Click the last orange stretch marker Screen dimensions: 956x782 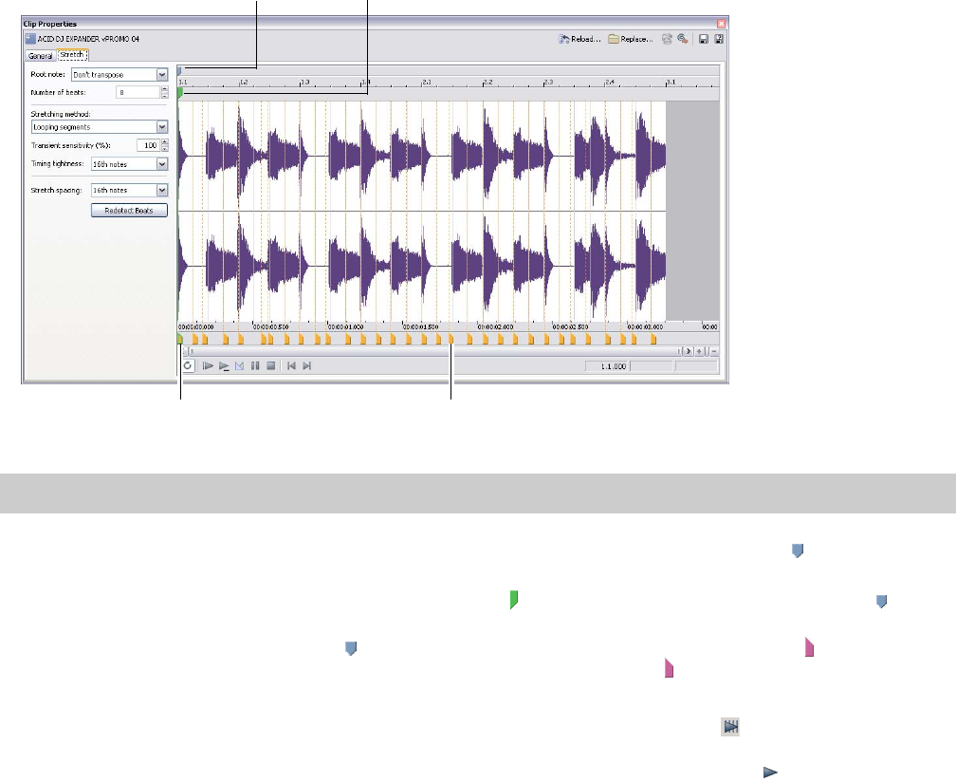pyautogui.click(x=653, y=339)
